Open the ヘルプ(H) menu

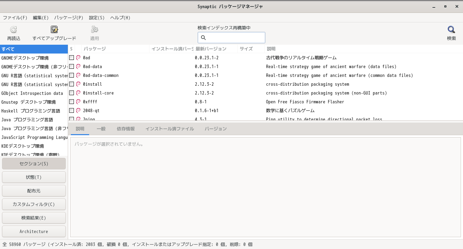120,18
